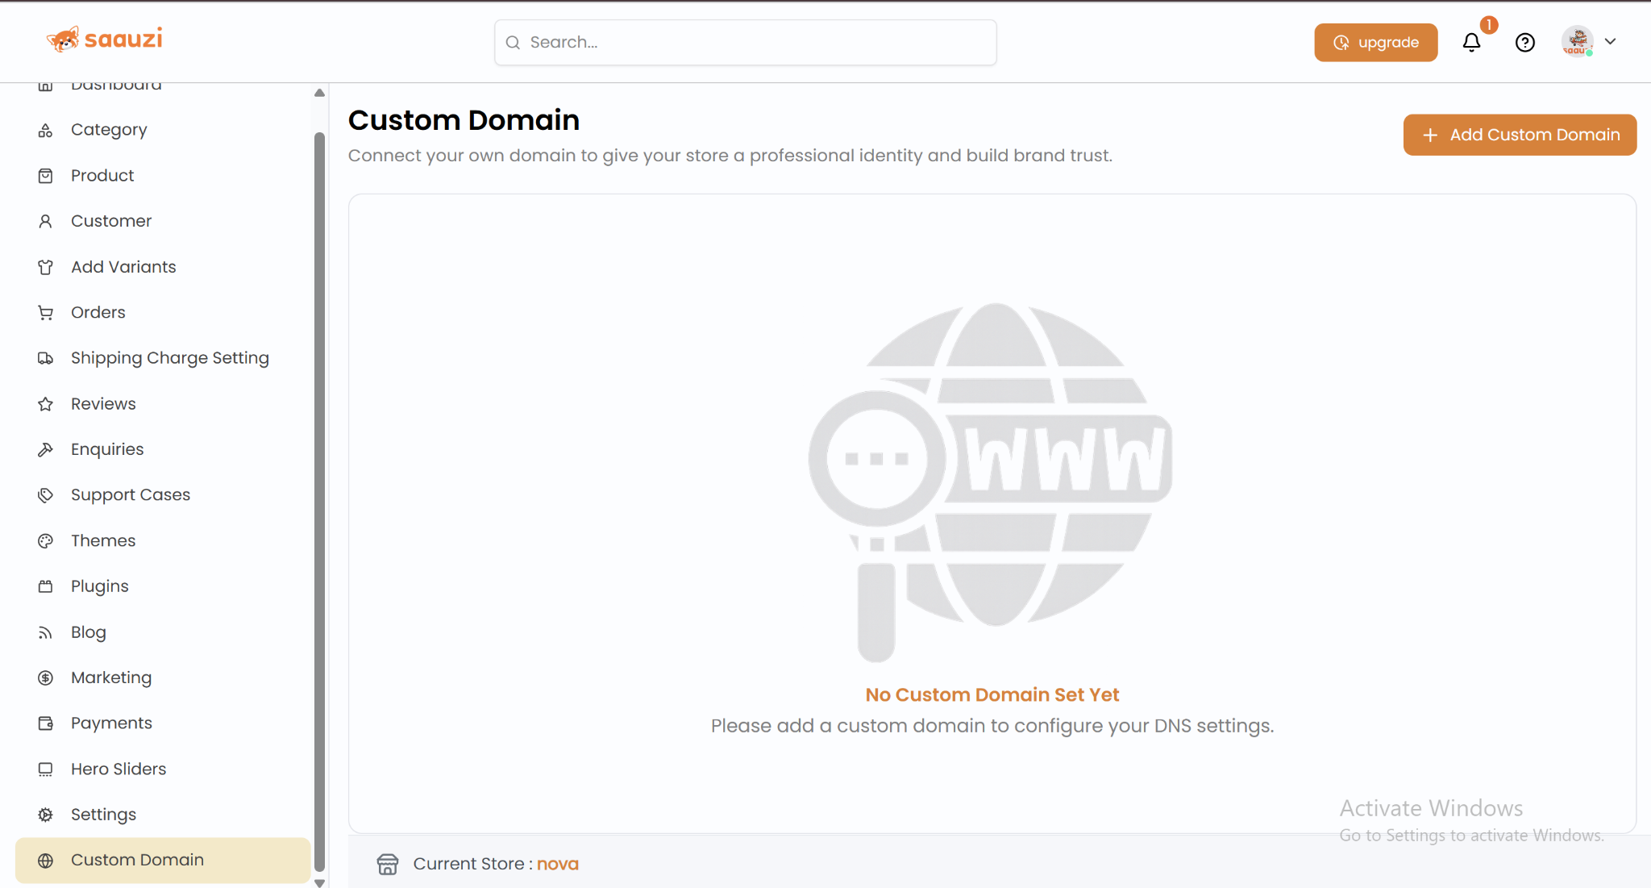This screenshot has height=888, width=1651.
Task: Click the Settings gear icon in sidebar
Action: click(x=46, y=815)
